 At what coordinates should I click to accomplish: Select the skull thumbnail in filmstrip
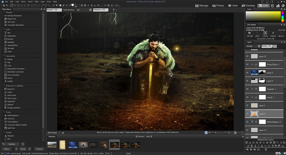coord(104,145)
